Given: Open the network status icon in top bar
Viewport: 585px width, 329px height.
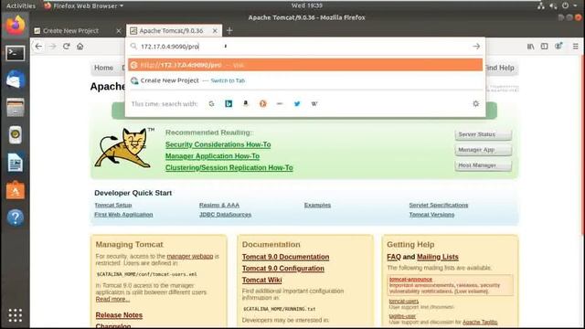Looking at the screenshot, I should click(x=540, y=5).
